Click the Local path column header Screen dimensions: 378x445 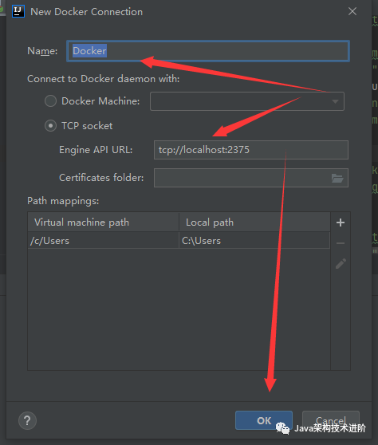(x=254, y=222)
